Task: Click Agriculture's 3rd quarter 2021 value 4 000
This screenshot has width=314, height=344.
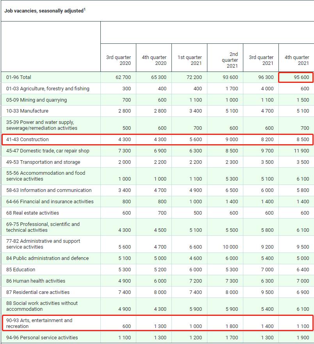Action: click(267, 89)
